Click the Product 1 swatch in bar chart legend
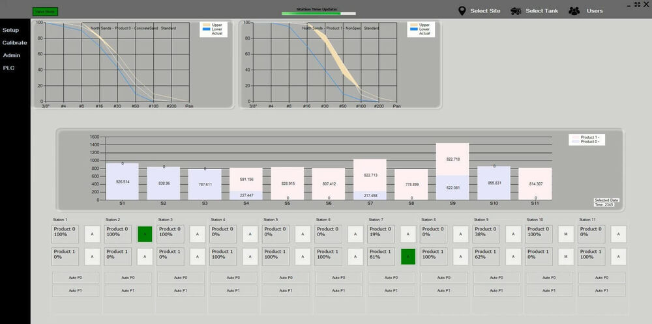Viewport: 652px width, 324px height. [x=575, y=137]
